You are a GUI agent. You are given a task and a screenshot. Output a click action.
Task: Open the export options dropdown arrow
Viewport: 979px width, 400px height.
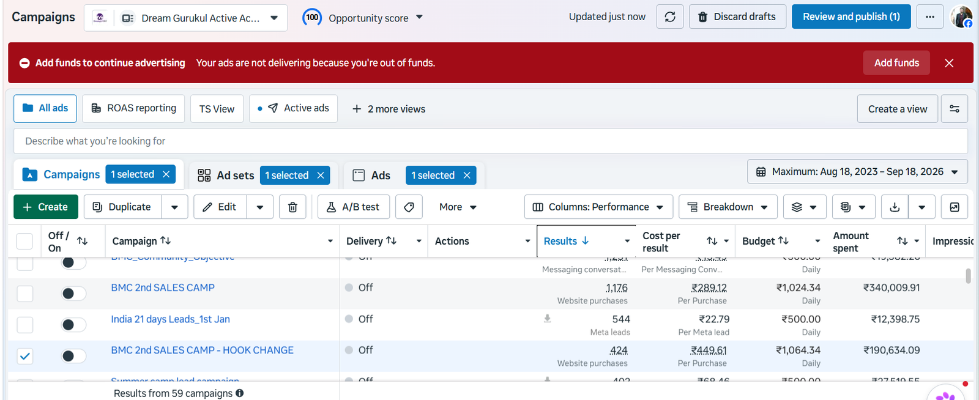[x=921, y=207]
